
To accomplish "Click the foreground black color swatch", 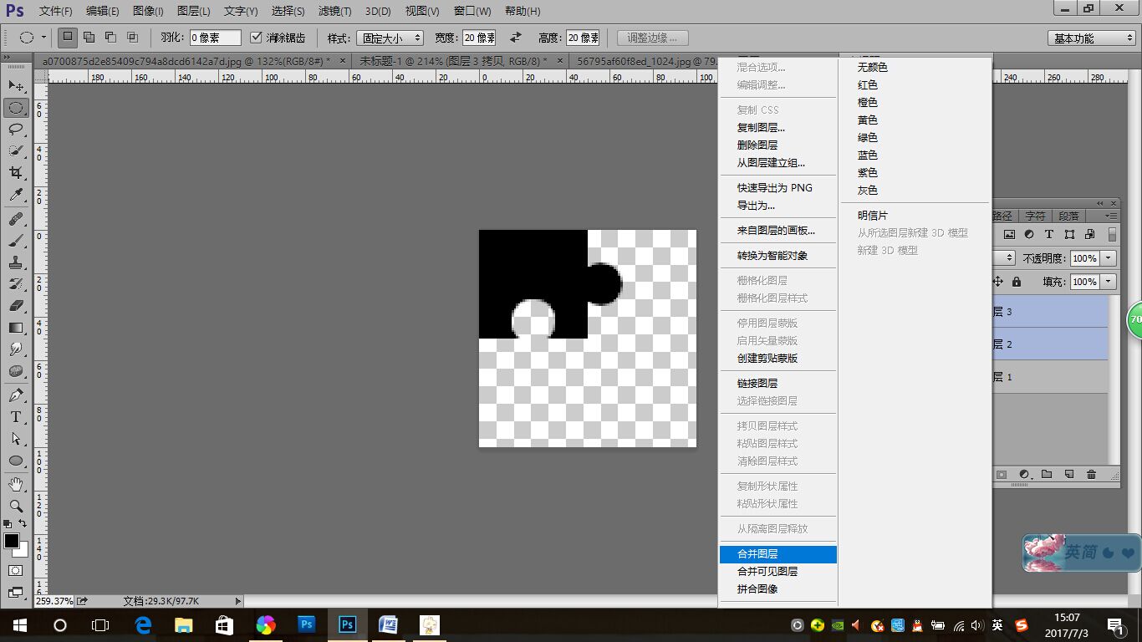I will click(12, 541).
